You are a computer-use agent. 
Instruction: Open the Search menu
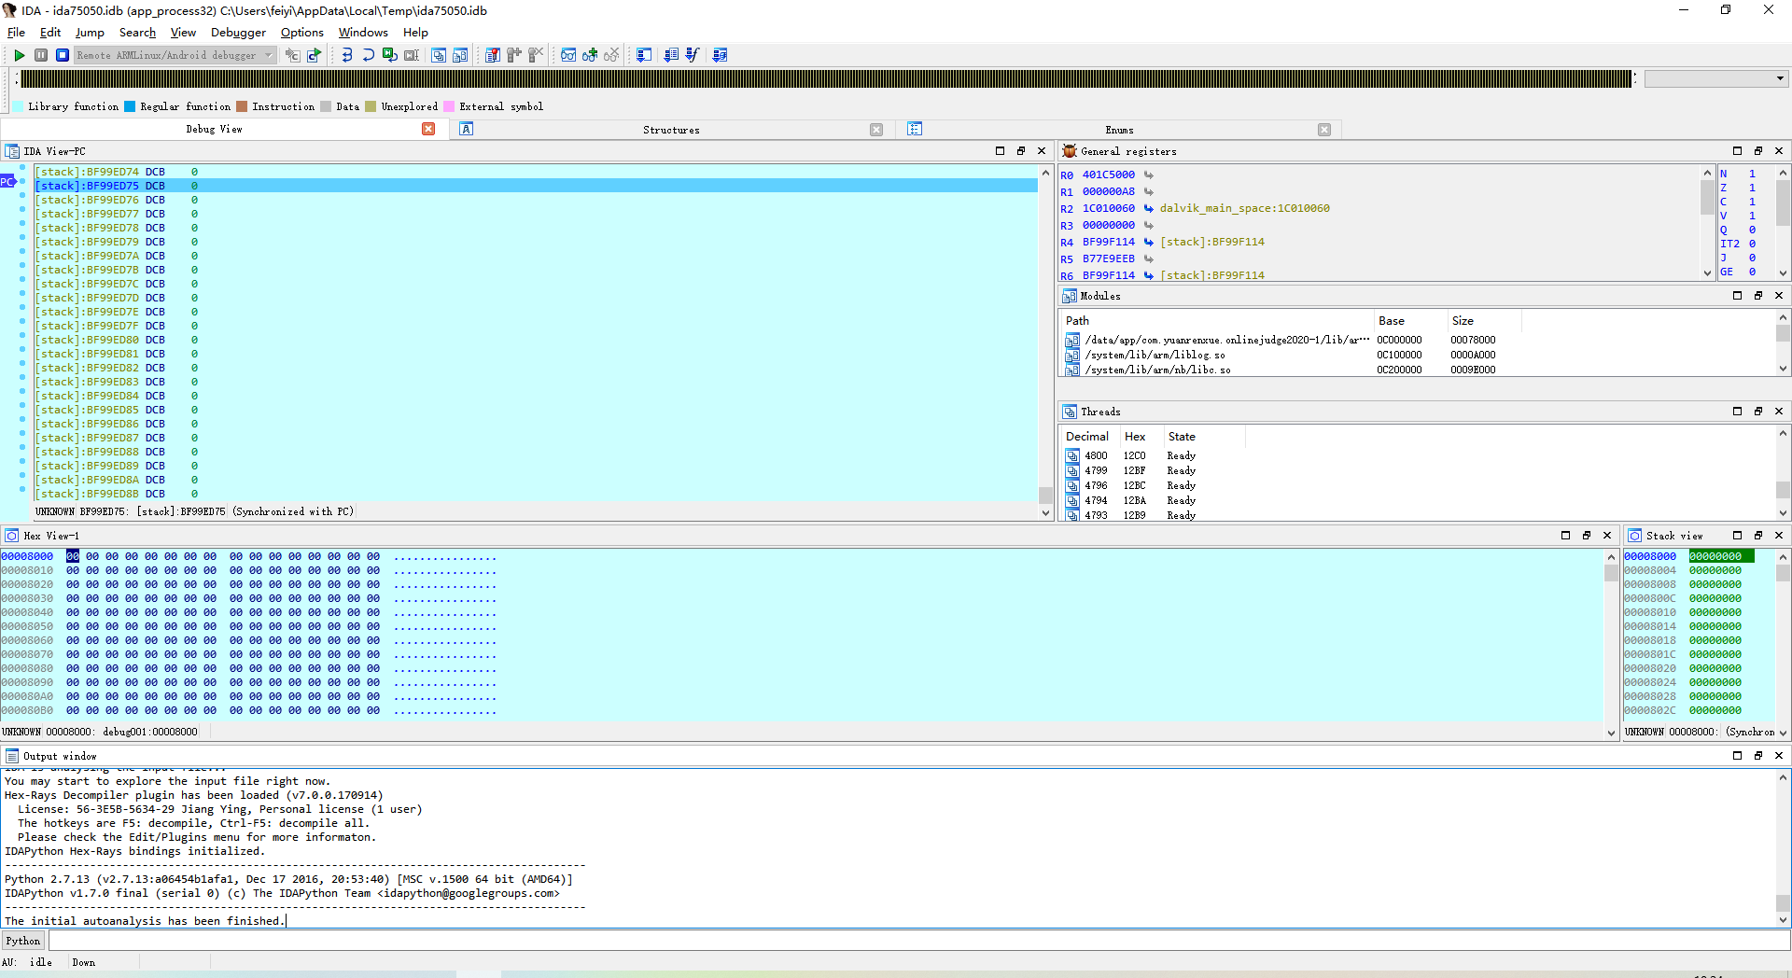point(137,33)
